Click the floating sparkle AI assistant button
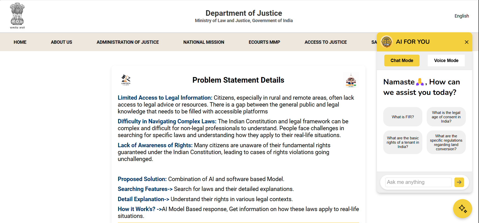479x223 pixels. (x=462, y=209)
